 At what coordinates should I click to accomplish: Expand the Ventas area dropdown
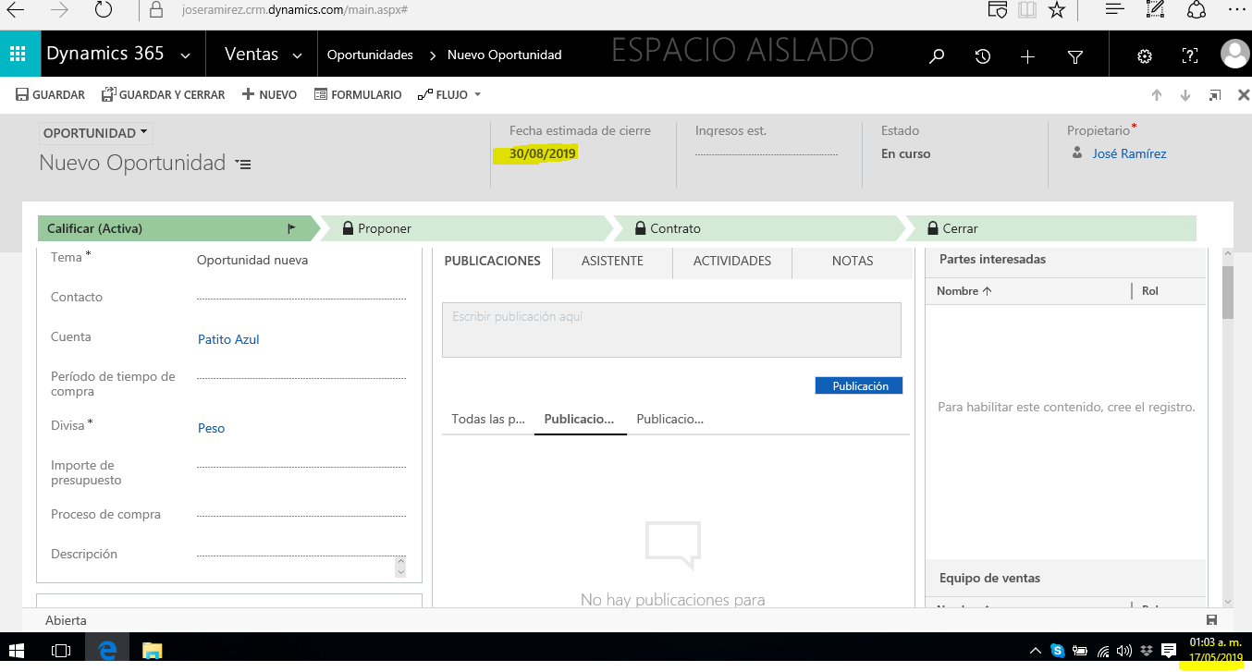click(x=297, y=56)
